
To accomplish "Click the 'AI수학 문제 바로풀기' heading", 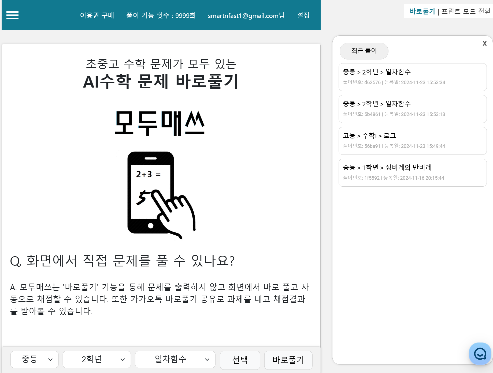I will point(161,81).
